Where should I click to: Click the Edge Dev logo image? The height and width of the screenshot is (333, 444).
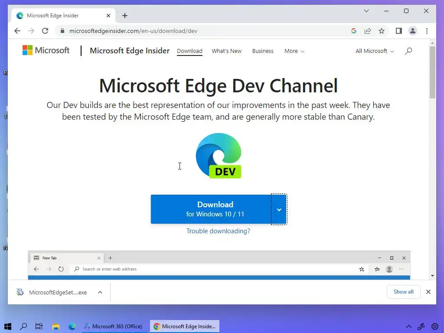219,156
